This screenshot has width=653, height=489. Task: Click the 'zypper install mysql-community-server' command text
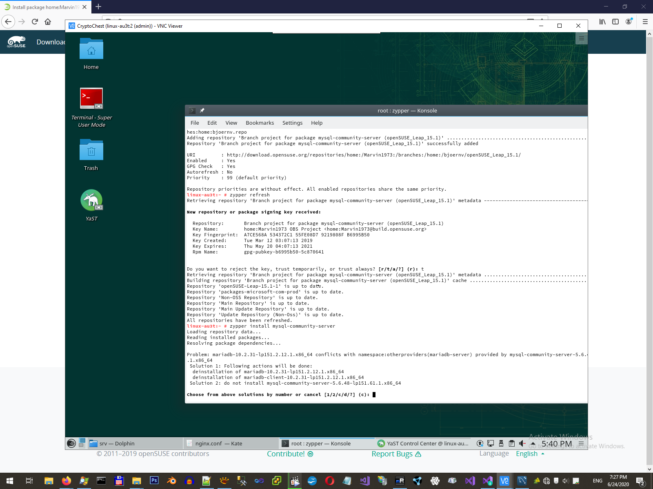pos(282,326)
